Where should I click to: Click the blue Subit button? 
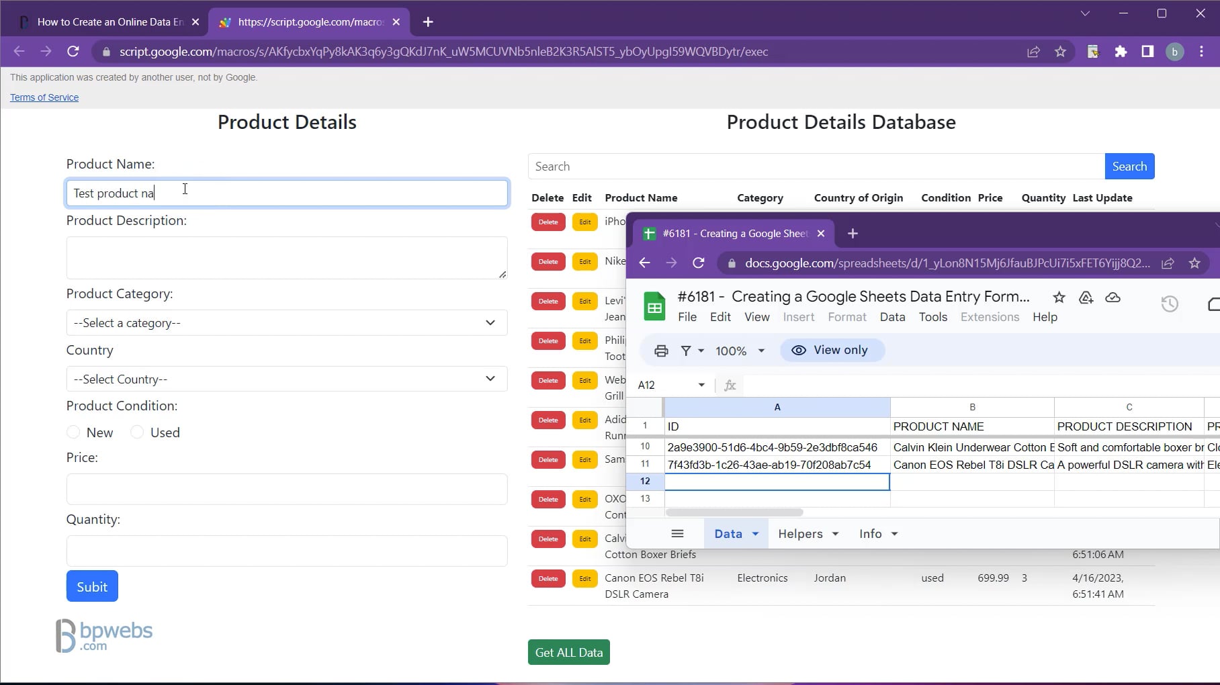[92, 586]
